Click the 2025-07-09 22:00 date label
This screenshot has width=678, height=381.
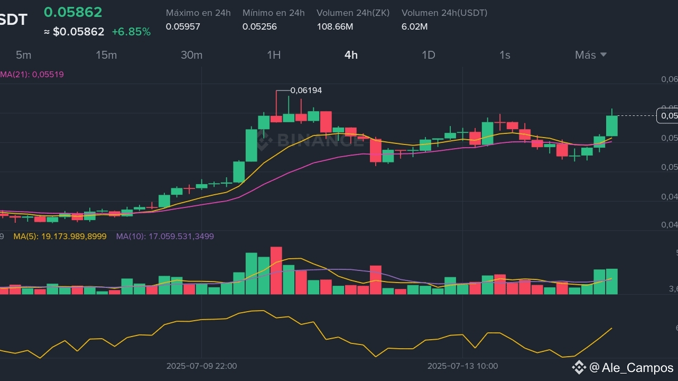pyautogui.click(x=201, y=366)
